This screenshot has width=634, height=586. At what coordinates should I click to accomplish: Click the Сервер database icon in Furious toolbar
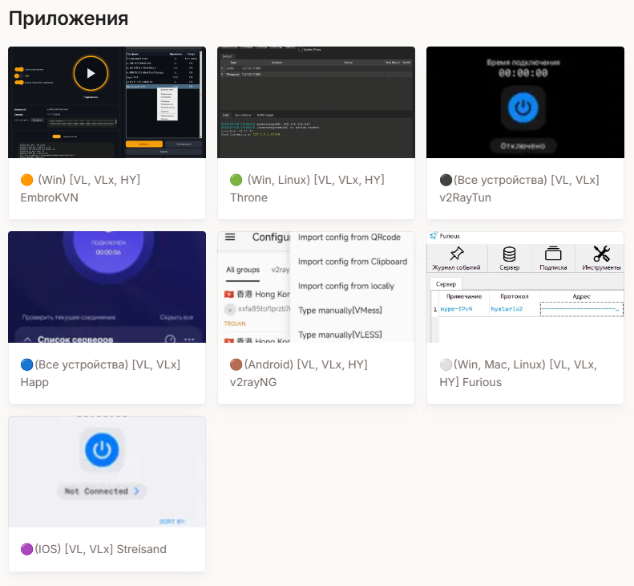(509, 254)
